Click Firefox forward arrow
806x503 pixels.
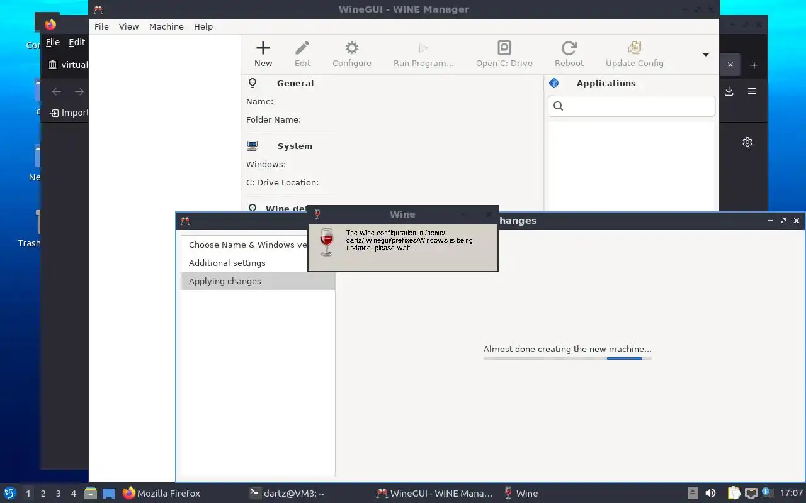tap(79, 92)
